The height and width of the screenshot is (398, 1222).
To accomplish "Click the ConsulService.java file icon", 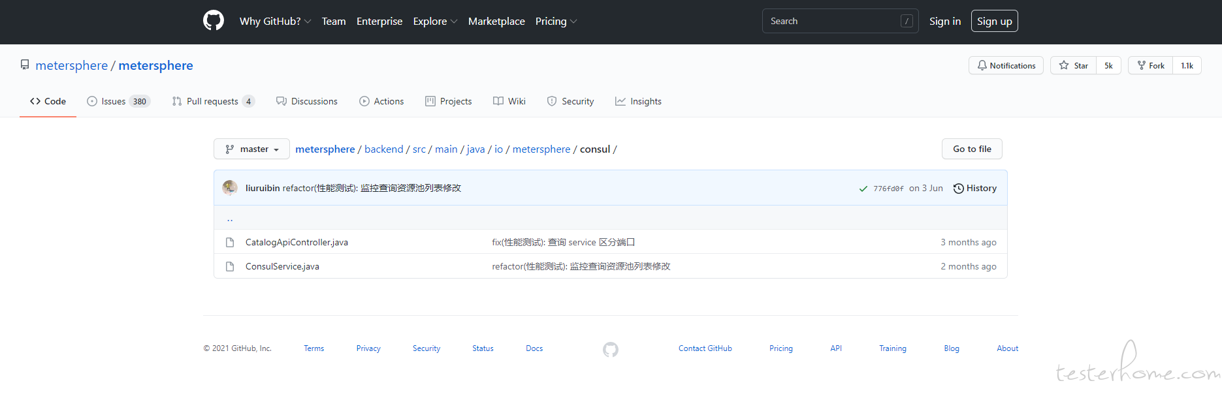I will 230,266.
